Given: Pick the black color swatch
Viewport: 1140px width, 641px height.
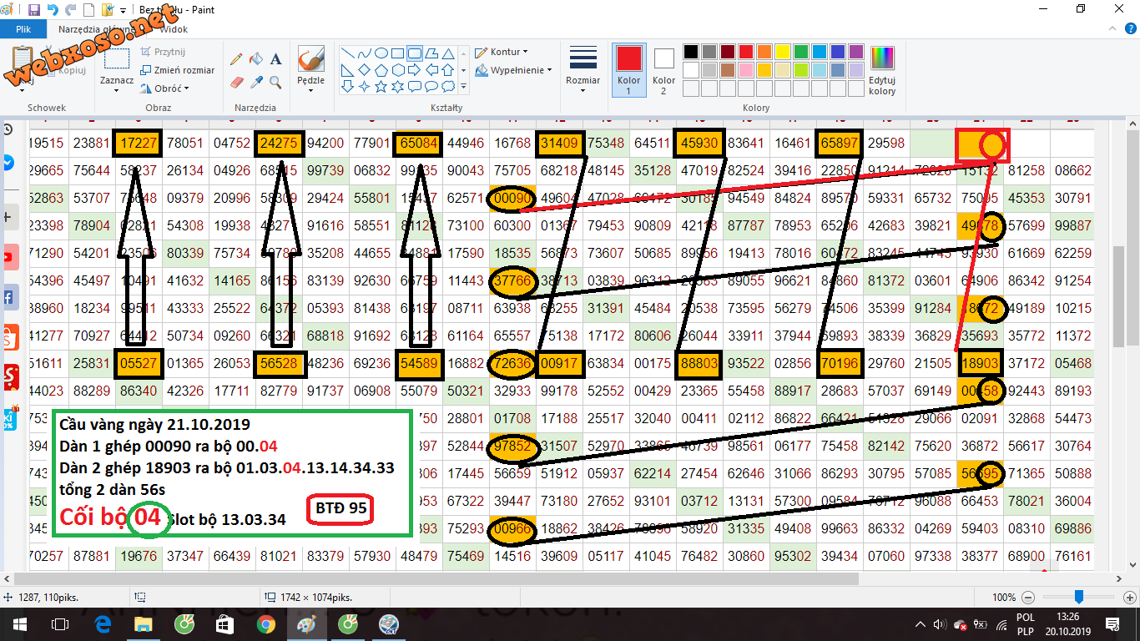Looking at the screenshot, I should [x=691, y=52].
